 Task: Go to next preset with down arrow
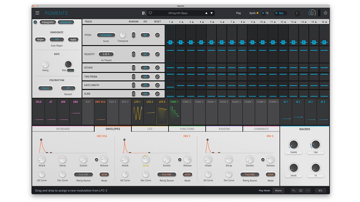click(x=211, y=13)
